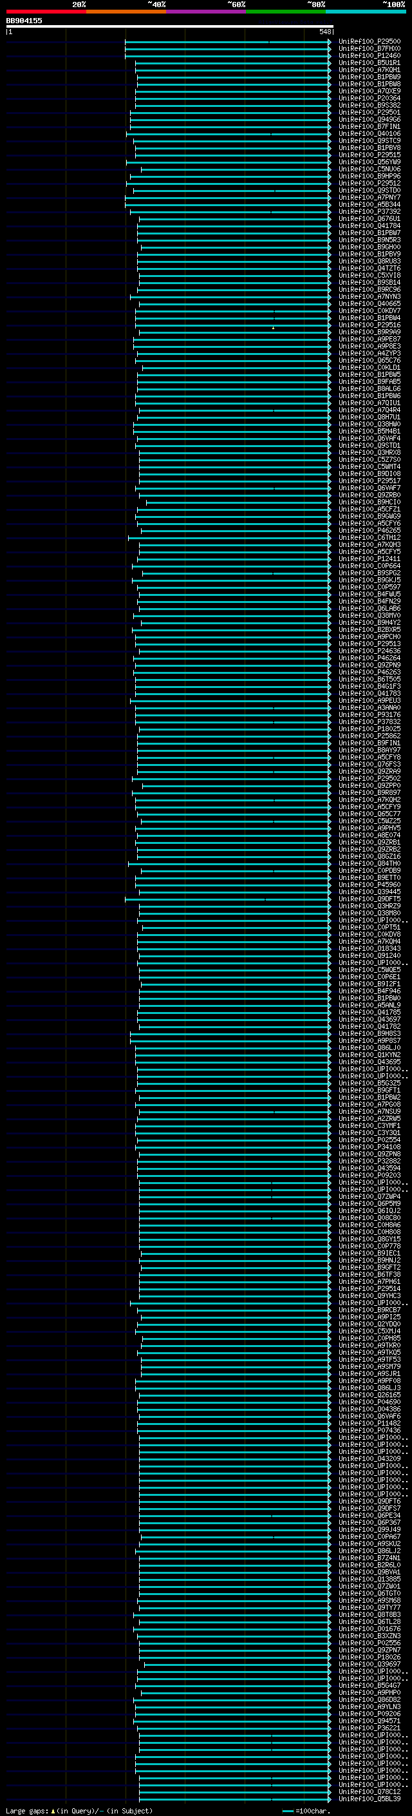Click the red 20% identity legend segment
Screen dimensions: 412x1816
click(46, 12)
